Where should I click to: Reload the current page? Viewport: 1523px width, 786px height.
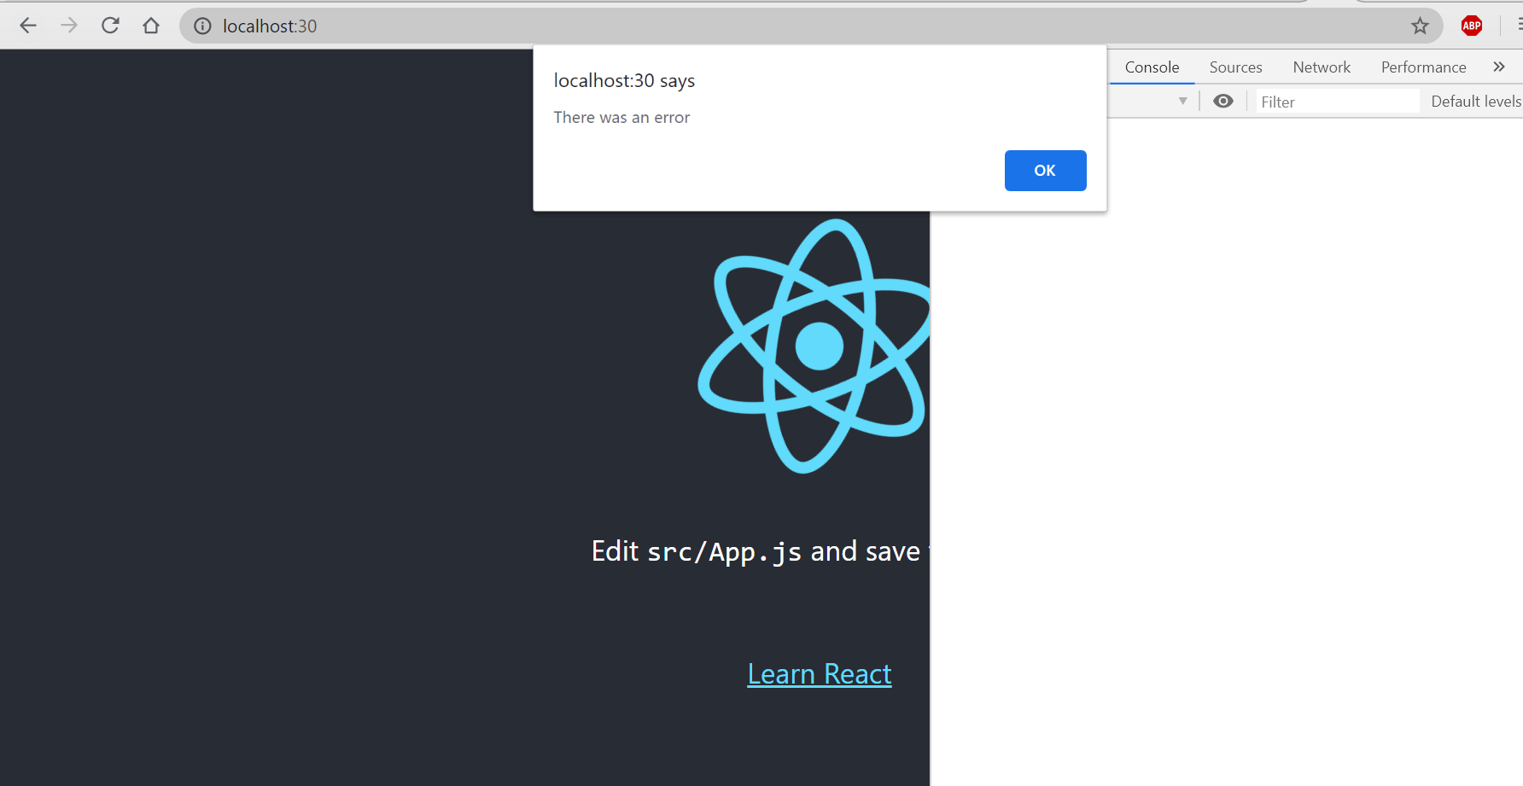point(110,26)
